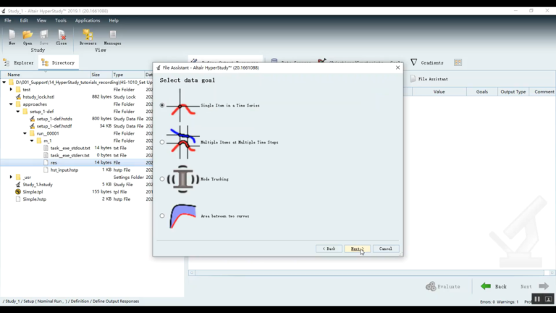This screenshot has height=313, width=556.
Task: Click the gray Next arrow icon
Action: pyautogui.click(x=544, y=286)
